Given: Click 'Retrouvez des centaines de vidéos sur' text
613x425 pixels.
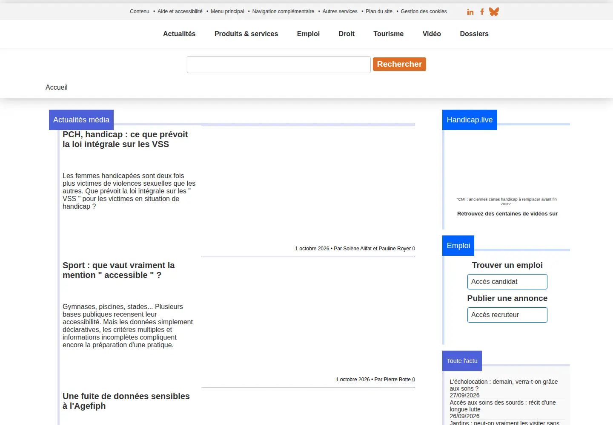Looking at the screenshot, I should (x=507, y=214).
